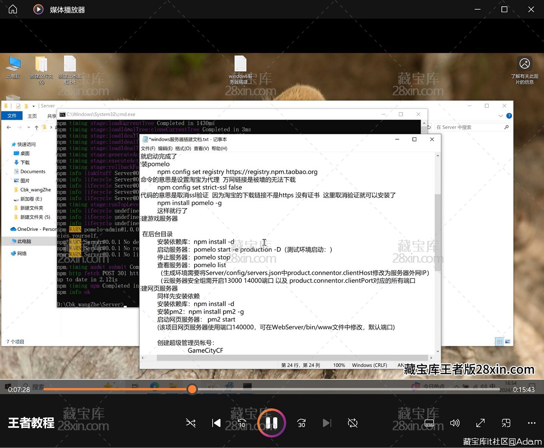Enter fullscreen view
Screen dimensions: 544x448
click(480, 423)
